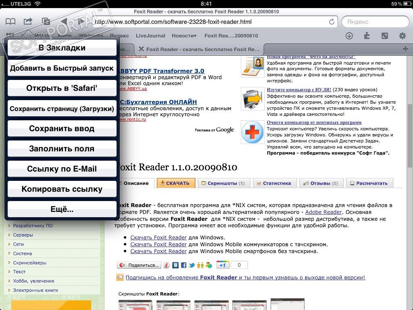Click the page vertical scrollbar
The width and height of the screenshot is (413, 310).
click(410, 136)
